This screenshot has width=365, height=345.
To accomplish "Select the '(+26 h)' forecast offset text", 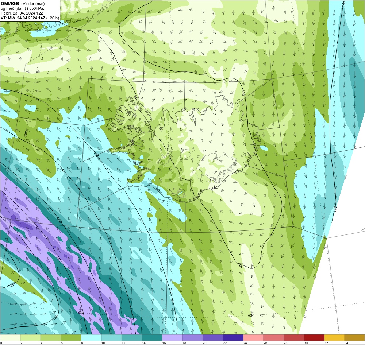I will tap(53, 18).
